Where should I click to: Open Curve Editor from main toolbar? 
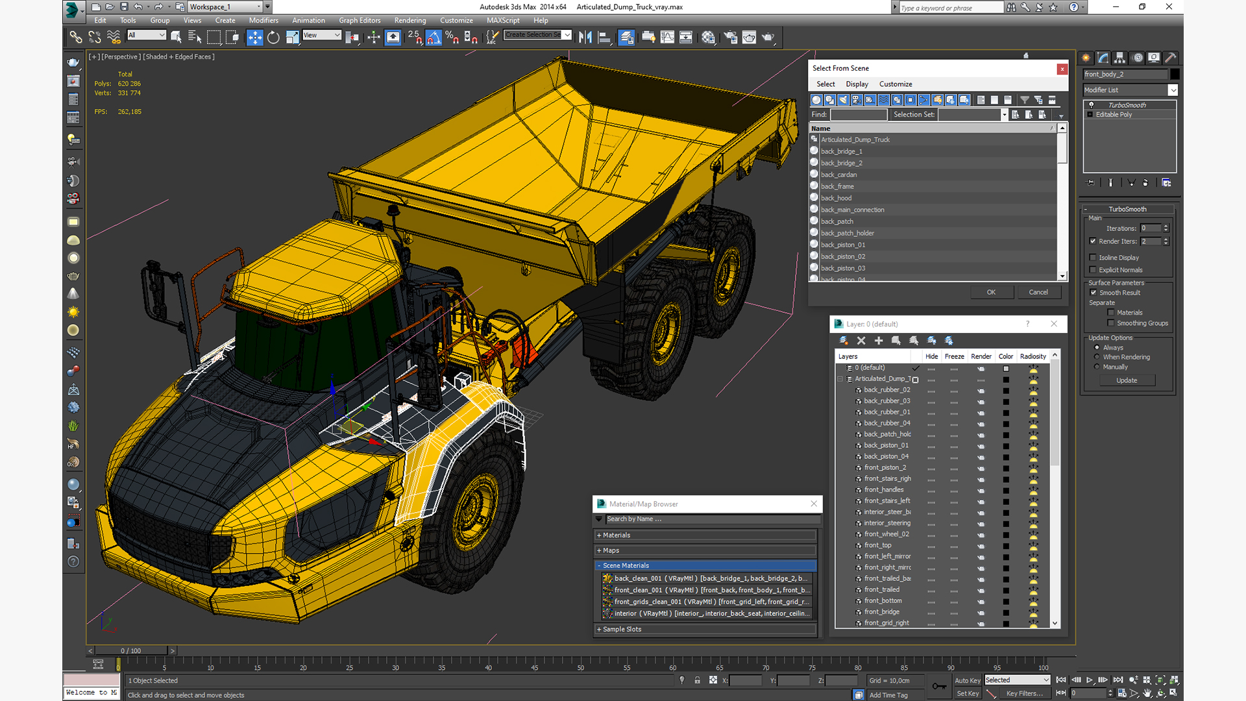tap(667, 37)
